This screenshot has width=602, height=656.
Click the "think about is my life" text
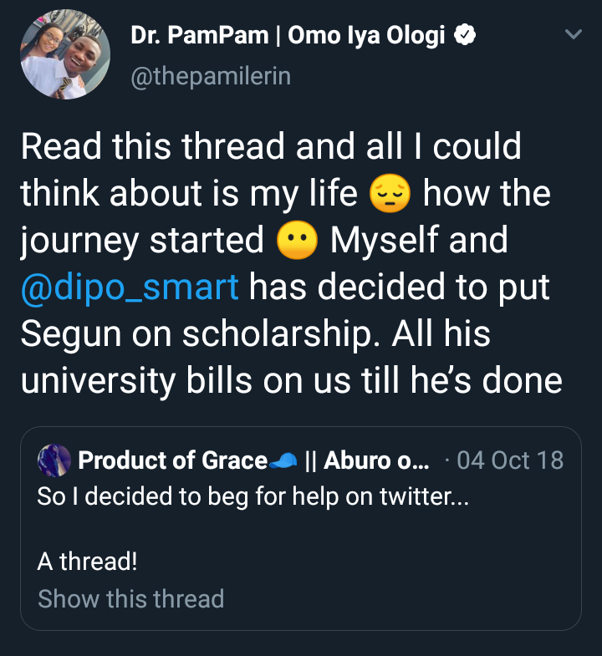coord(189,194)
